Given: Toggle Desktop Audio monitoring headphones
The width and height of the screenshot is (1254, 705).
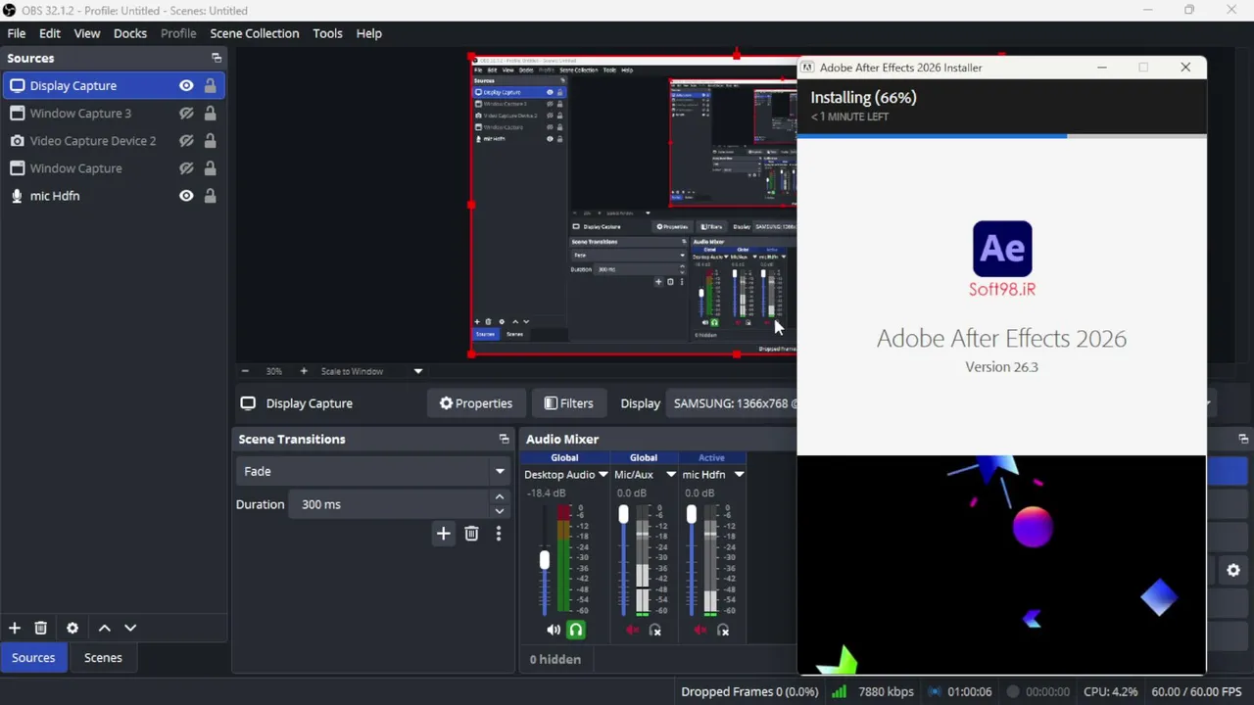Looking at the screenshot, I should coord(576,631).
